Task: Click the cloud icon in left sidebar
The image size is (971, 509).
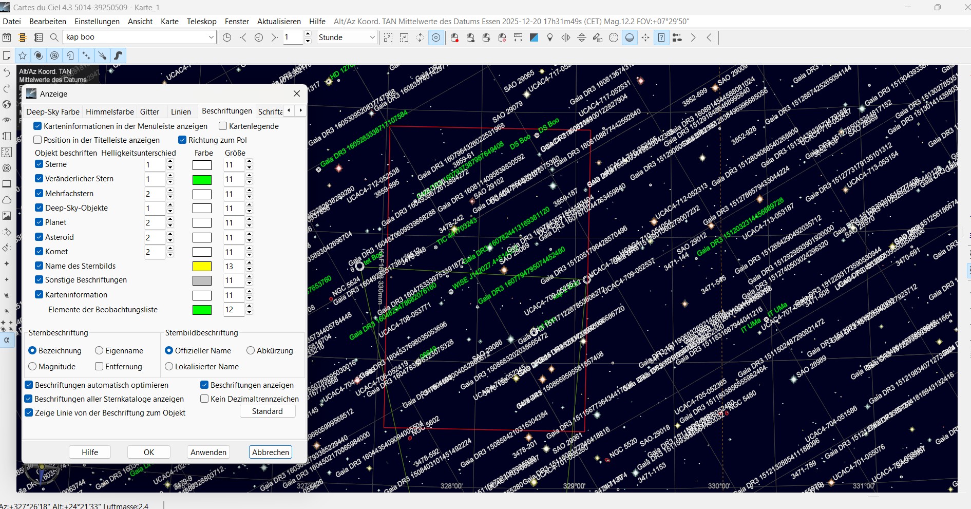Action: (x=7, y=200)
